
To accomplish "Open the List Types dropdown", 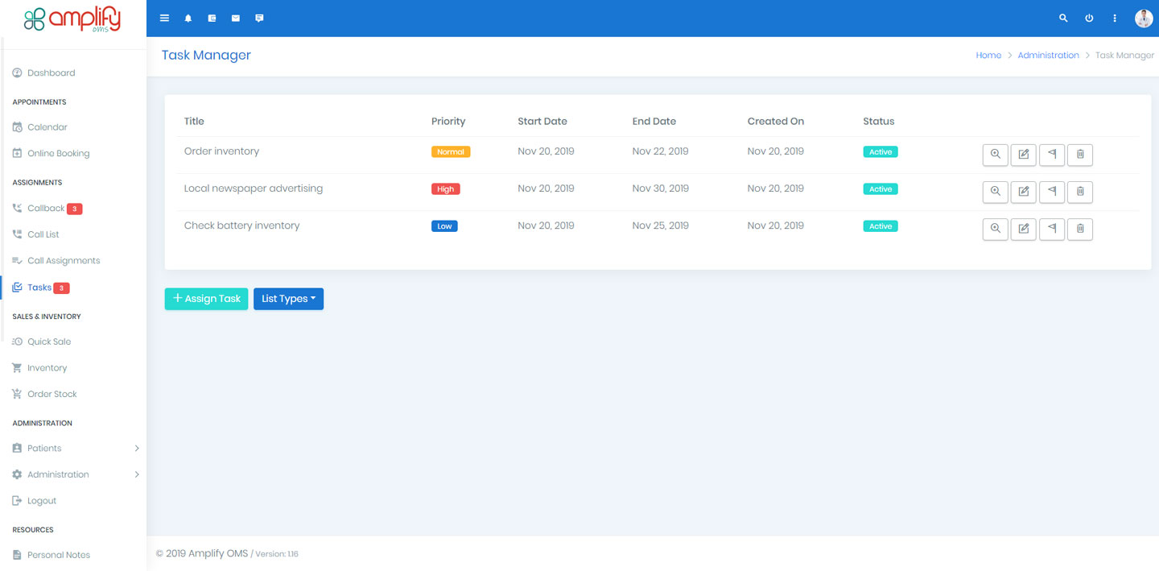I will click(288, 299).
